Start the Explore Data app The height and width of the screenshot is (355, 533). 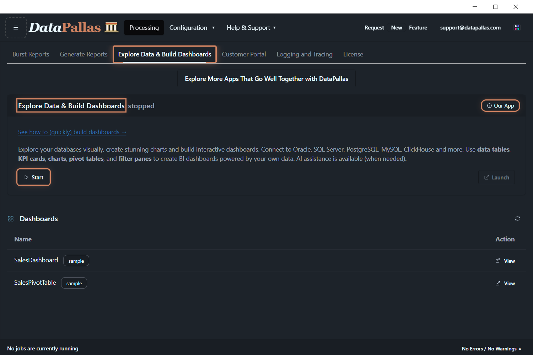pyautogui.click(x=34, y=177)
